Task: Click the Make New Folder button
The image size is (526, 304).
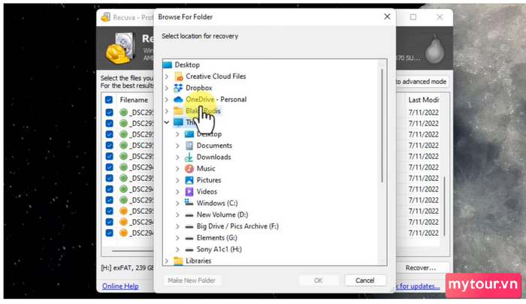Action: tap(192, 281)
